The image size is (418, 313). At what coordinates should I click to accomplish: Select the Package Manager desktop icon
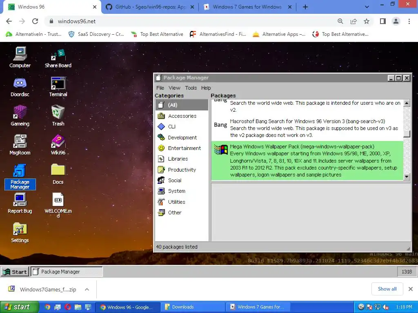(20, 177)
